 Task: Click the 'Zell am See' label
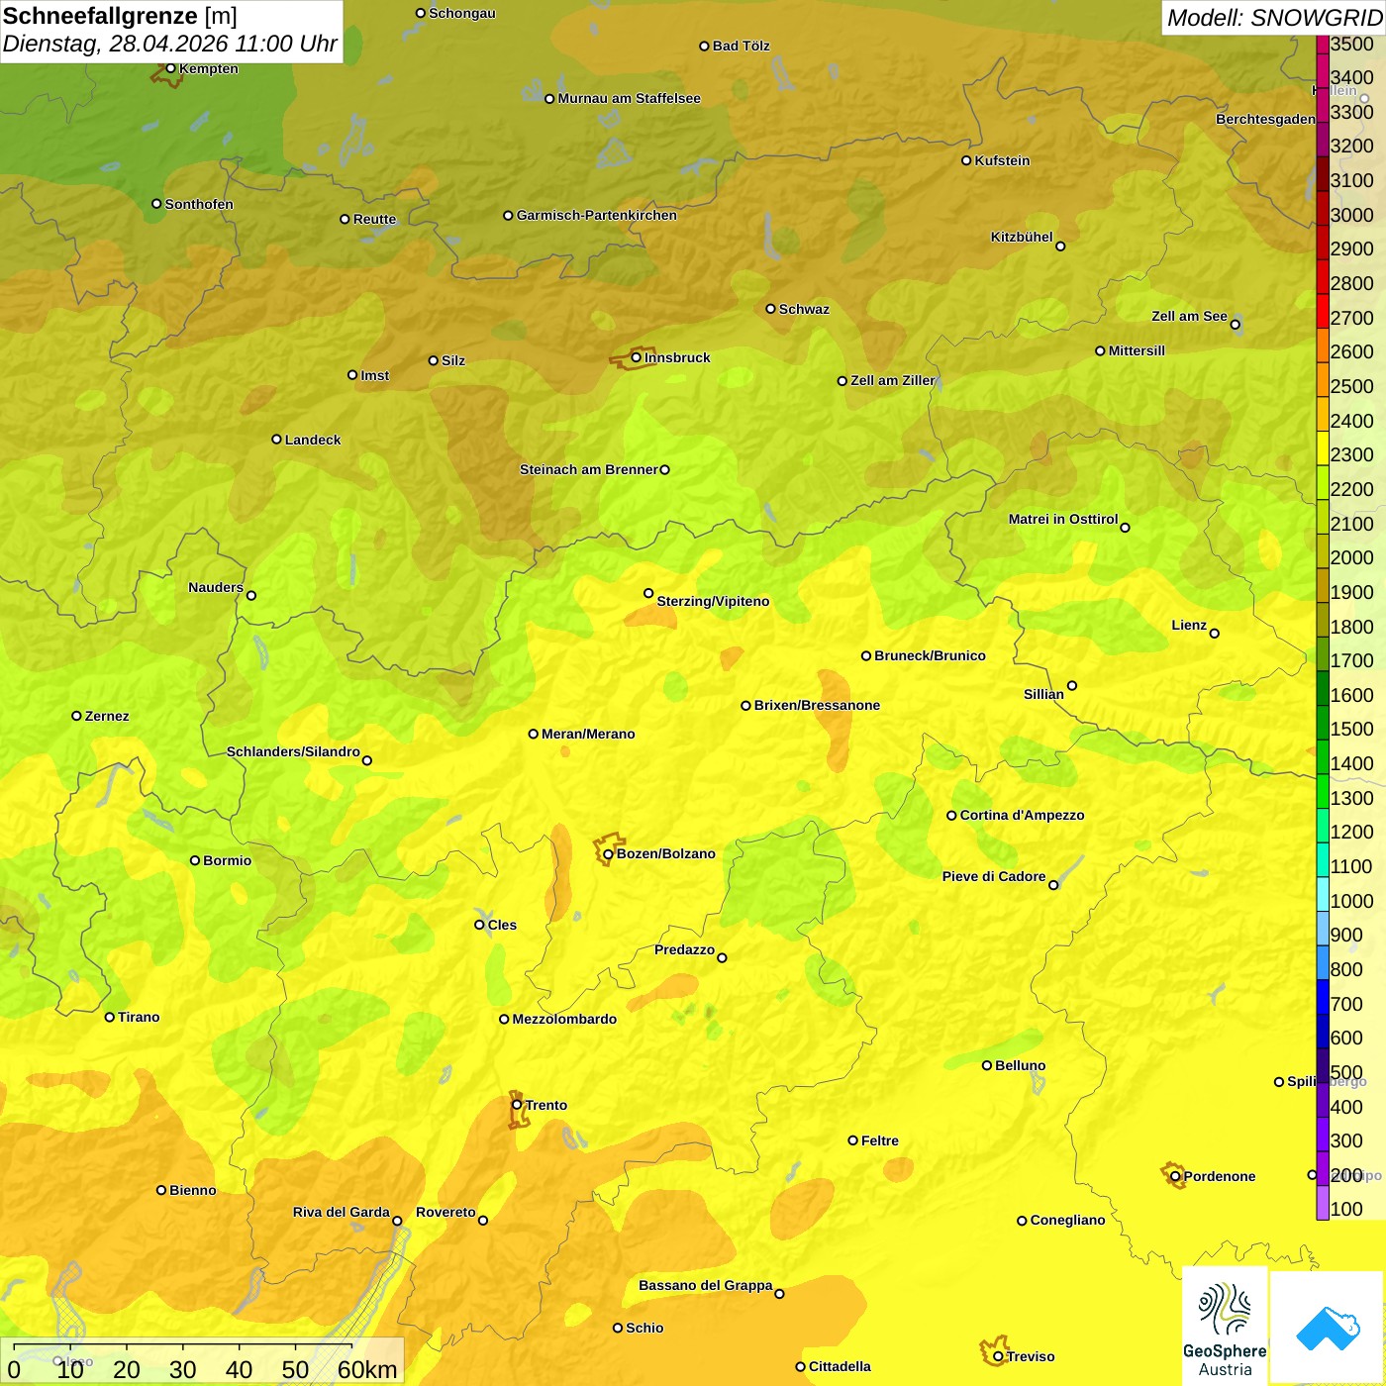(1189, 316)
